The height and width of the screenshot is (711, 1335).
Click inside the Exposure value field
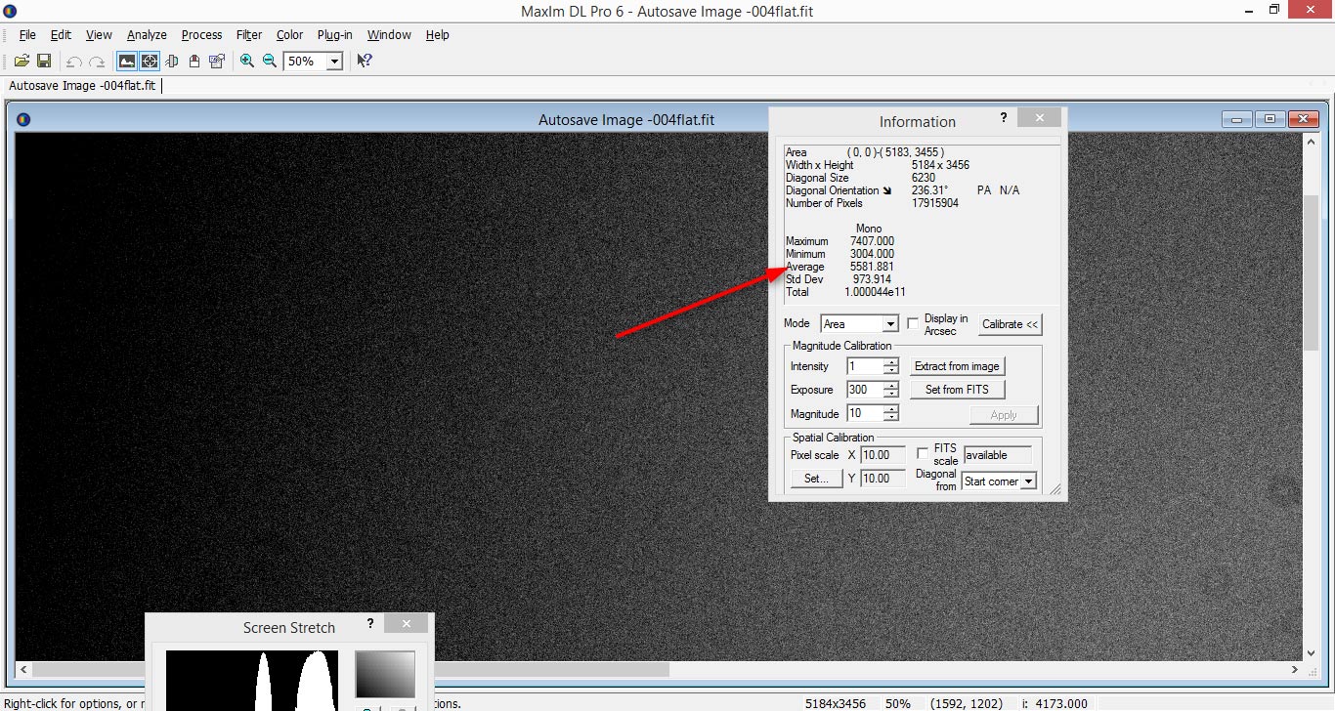click(x=864, y=390)
